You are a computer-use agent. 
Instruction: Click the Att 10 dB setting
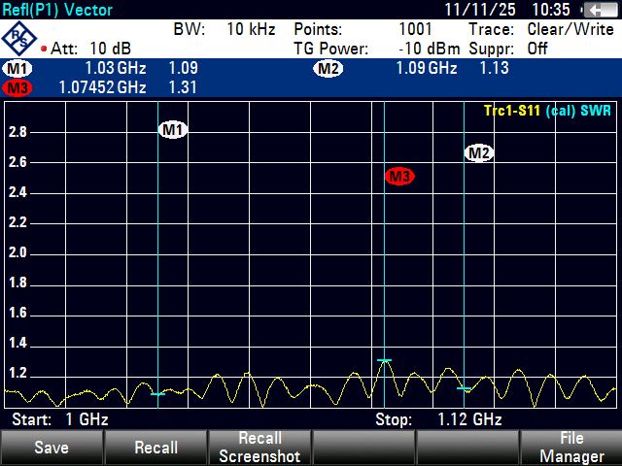[90, 49]
